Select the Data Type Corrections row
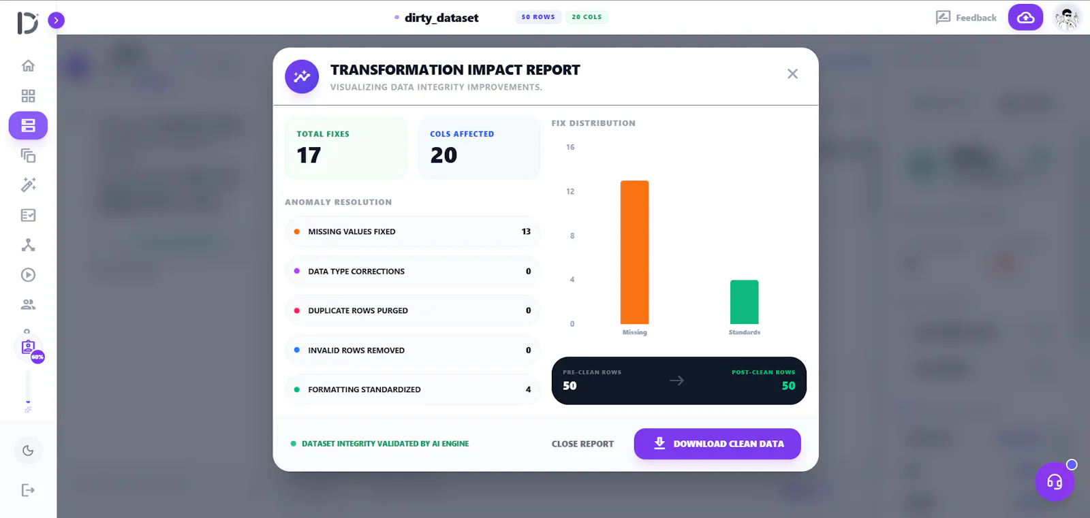1090x518 pixels. pyautogui.click(x=412, y=271)
